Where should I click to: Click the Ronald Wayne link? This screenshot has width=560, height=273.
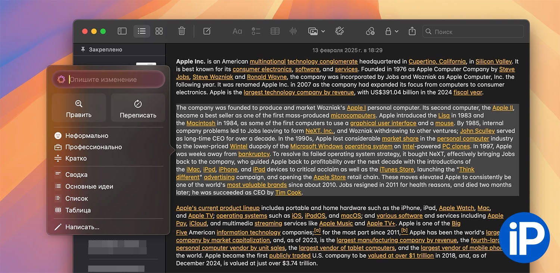click(x=267, y=77)
